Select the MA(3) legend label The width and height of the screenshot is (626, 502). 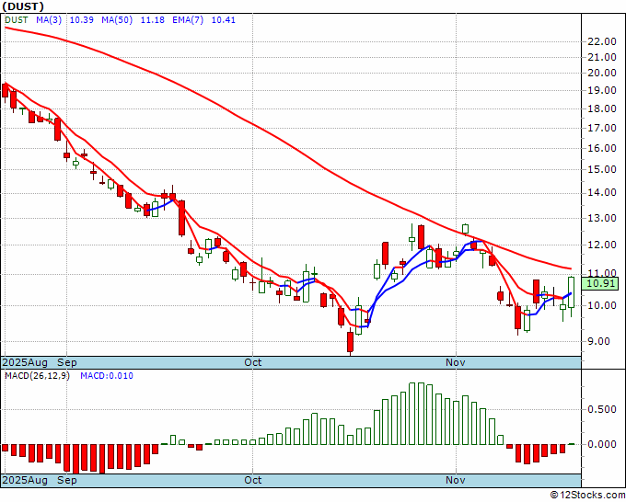pos(49,20)
